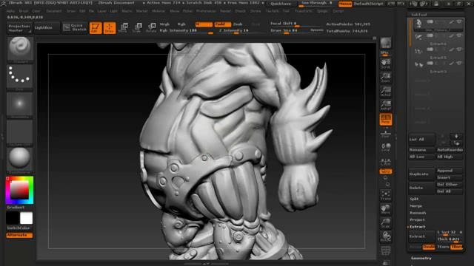Open the alpha selection thumbnail

20,104
